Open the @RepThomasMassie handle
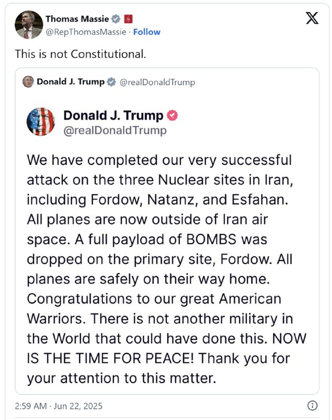The width and height of the screenshot is (332, 420). tap(86, 32)
